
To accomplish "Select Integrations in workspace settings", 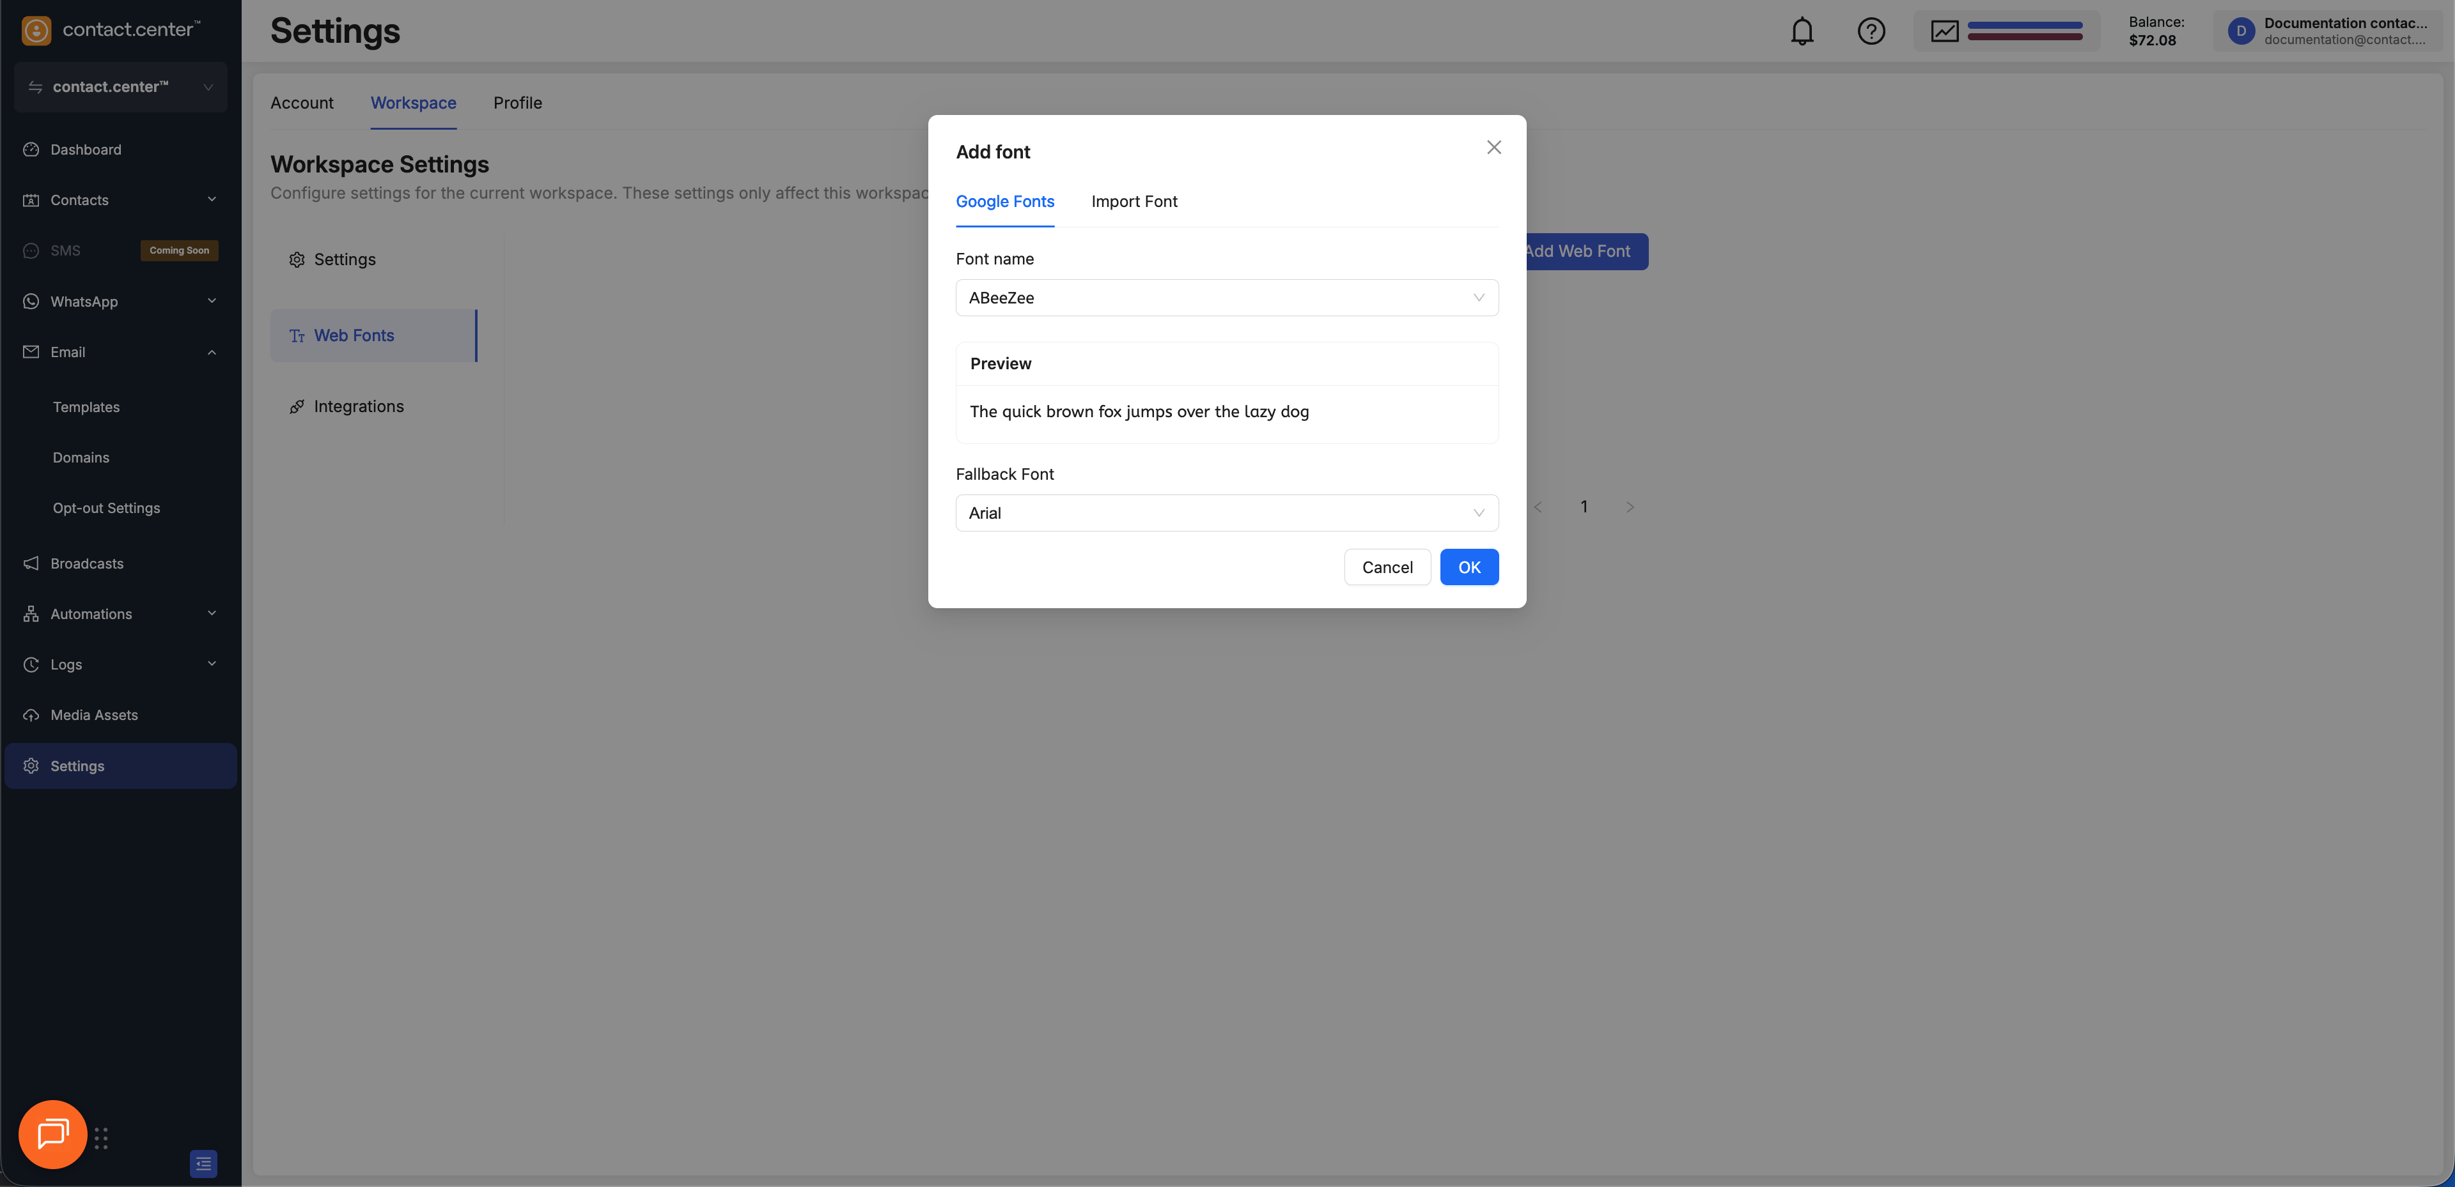I will 358,407.
